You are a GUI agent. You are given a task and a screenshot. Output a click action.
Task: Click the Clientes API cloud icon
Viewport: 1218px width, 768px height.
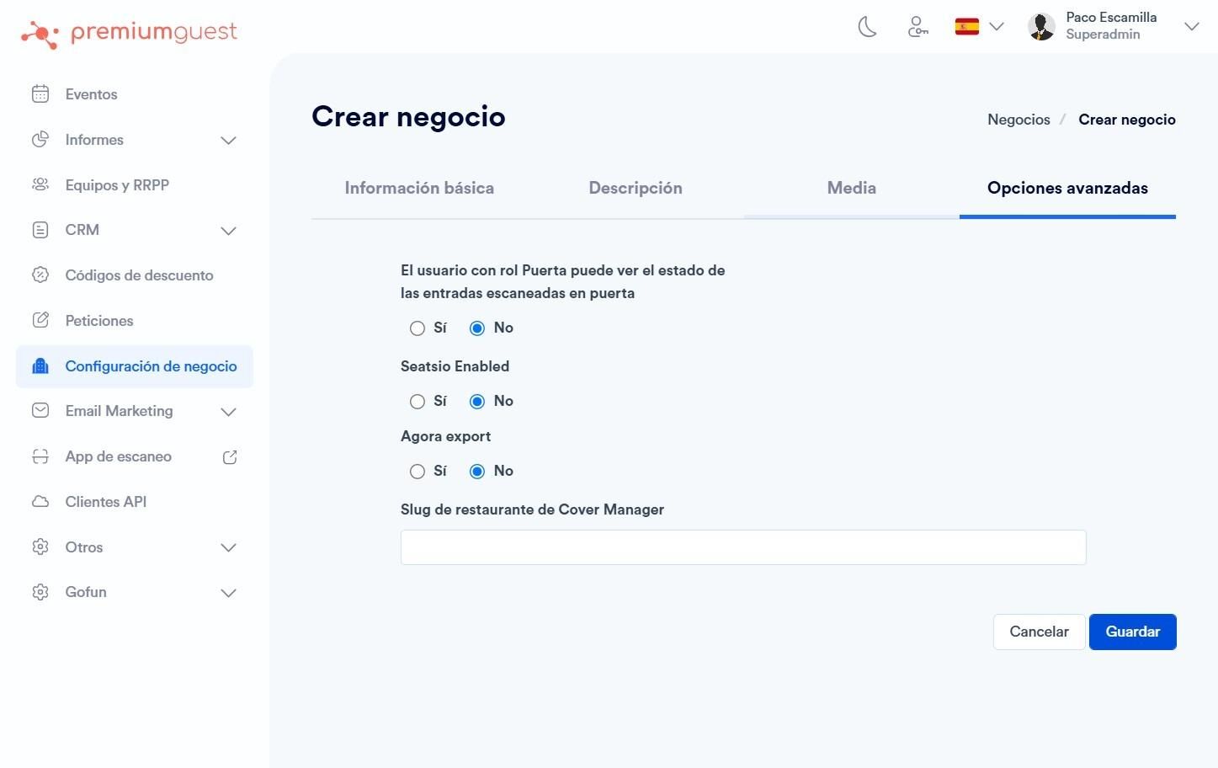click(x=40, y=502)
